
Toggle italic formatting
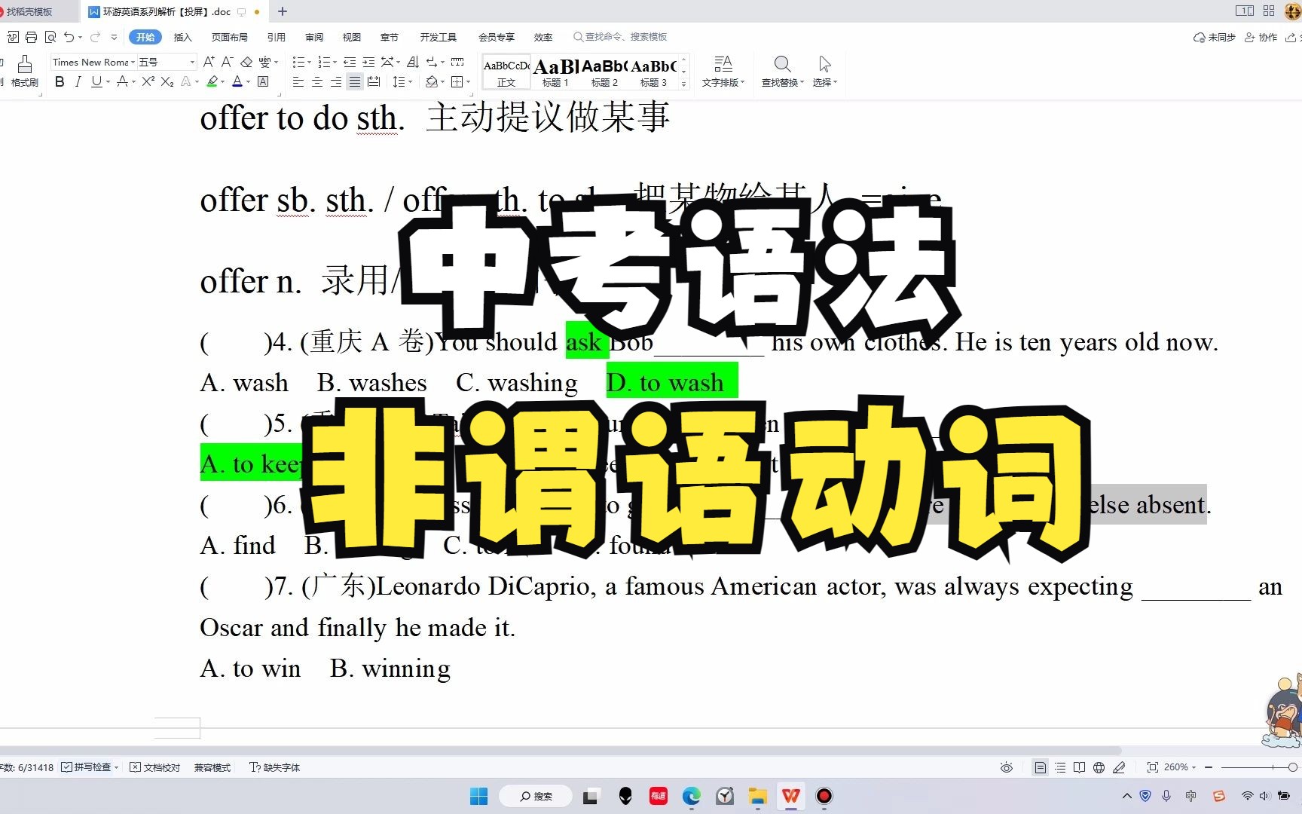[78, 82]
